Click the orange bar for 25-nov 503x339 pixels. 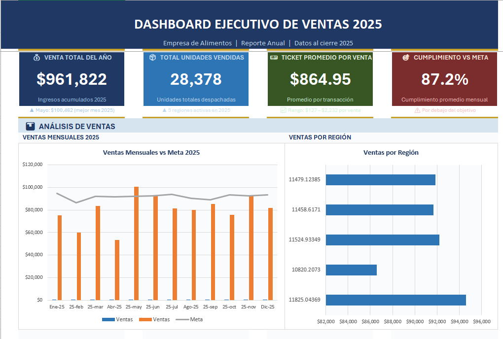(x=251, y=248)
